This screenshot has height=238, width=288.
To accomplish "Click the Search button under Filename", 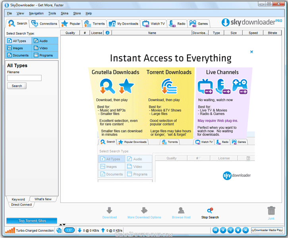I will pyautogui.click(x=17, y=86).
